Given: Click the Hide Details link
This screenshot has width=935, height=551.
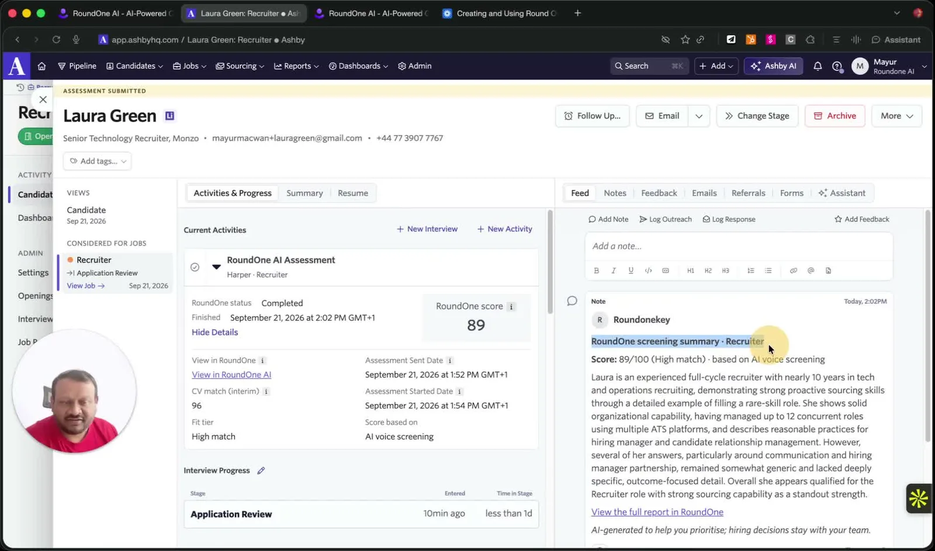Looking at the screenshot, I should tap(215, 332).
